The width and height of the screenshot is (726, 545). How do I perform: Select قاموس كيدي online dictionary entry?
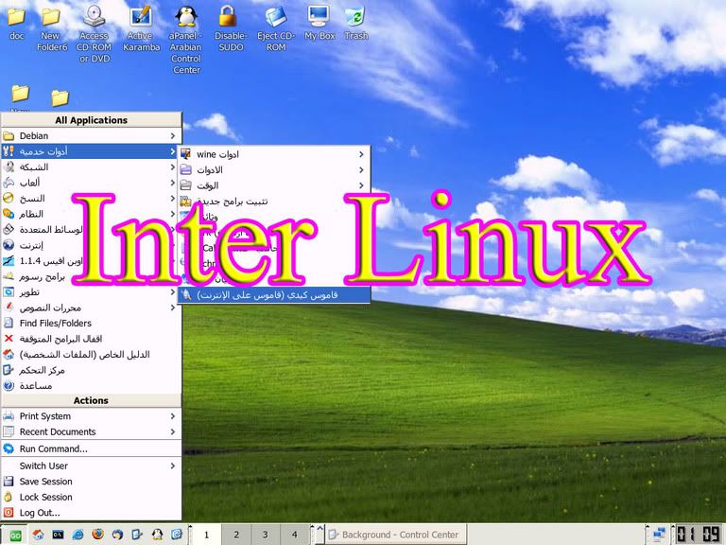(273, 295)
